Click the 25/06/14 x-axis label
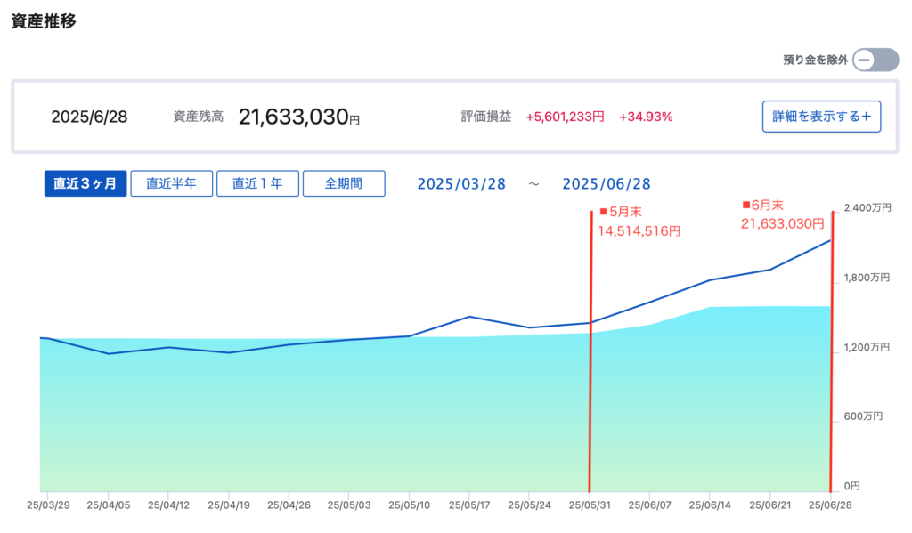 [710, 505]
